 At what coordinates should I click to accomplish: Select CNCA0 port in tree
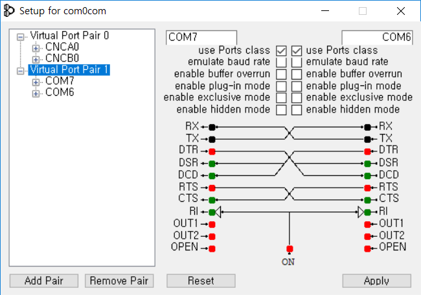point(62,47)
